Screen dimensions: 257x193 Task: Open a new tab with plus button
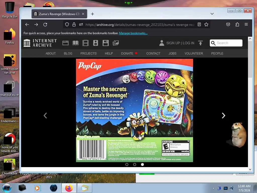click(x=92, y=14)
